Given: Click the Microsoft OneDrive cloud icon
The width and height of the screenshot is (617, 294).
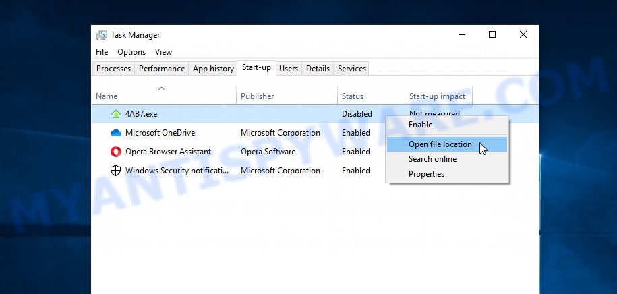Looking at the screenshot, I should coord(116,133).
